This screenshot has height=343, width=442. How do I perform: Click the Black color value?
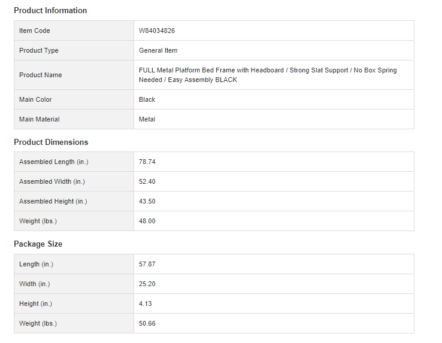[147, 99]
